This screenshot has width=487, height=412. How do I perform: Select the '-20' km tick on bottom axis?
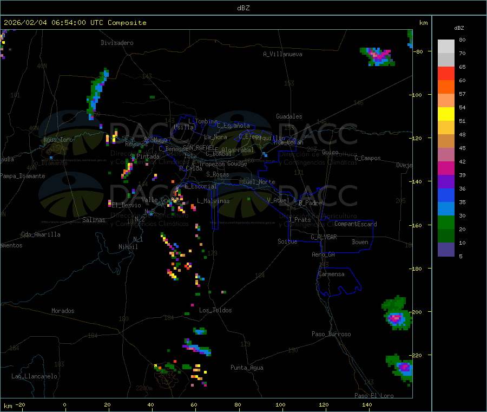(21, 404)
